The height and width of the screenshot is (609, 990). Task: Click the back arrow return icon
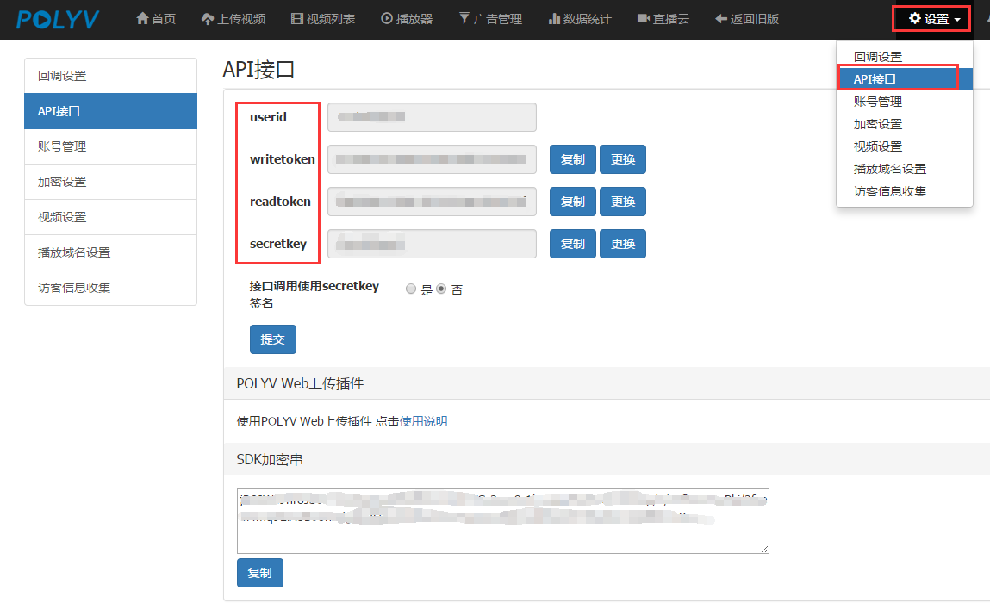tap(720, 19)
